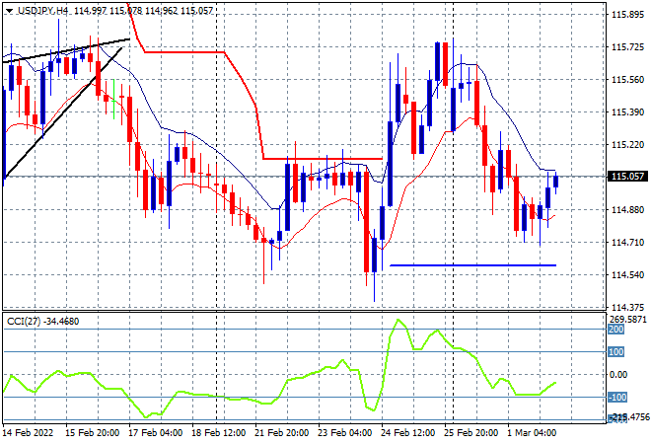This screenshot has width=651, height=444.
Task: Select the steep rising black trendline
Action: [x=62, y=112]
